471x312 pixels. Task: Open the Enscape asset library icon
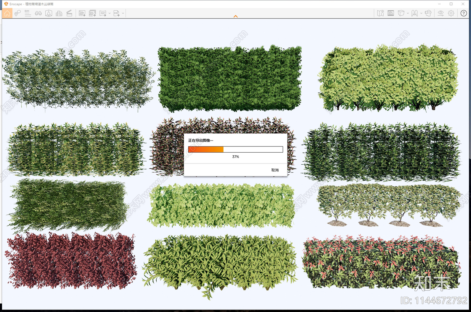pos(49,13)
